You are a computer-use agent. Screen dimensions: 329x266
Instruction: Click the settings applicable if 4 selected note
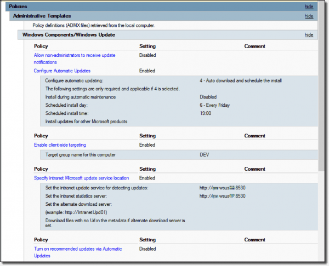point(112,89)
